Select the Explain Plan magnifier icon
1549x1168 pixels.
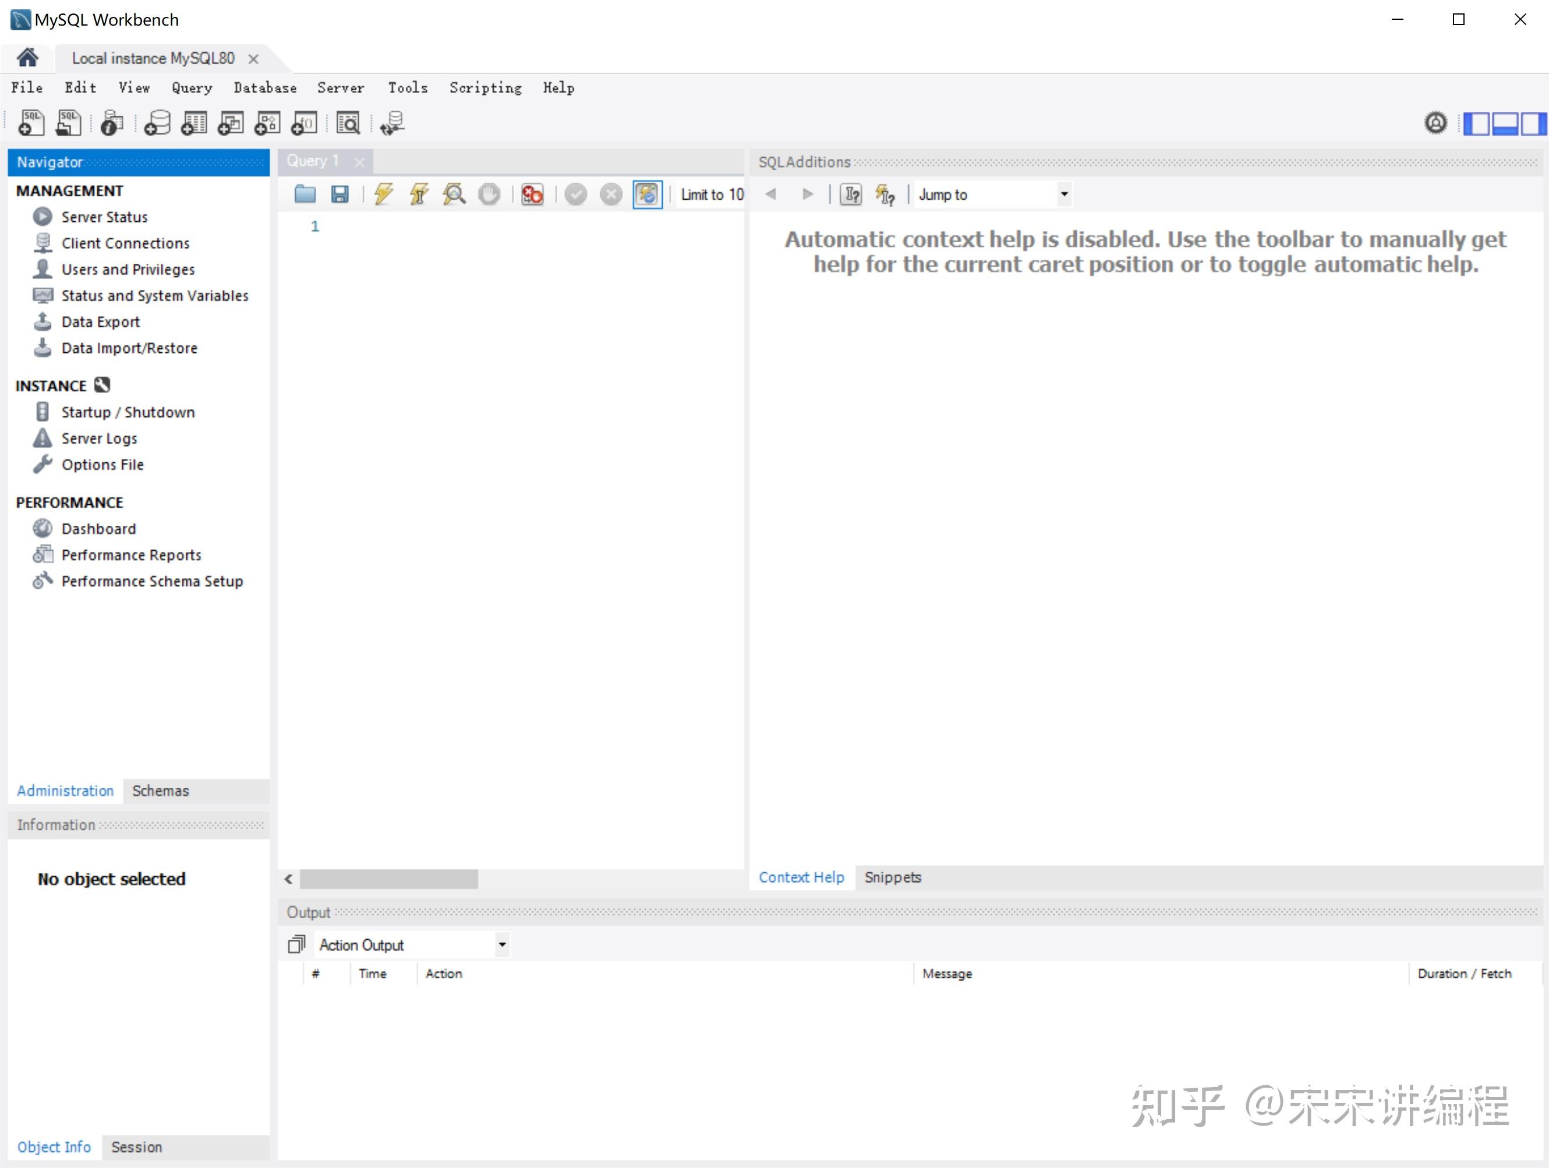[x=453, y=194]
